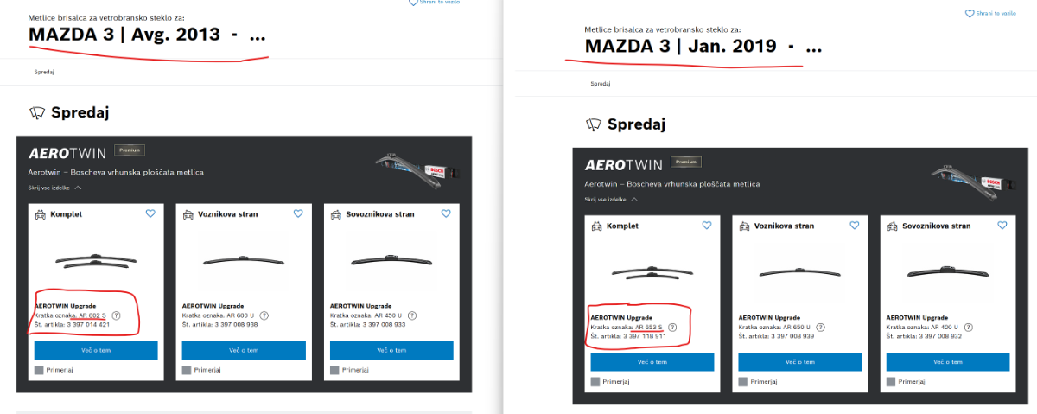Save the Jan. 2019 vehicle via "Shrani to vozilo"
Screen dimensions: 1037x414
989,13
